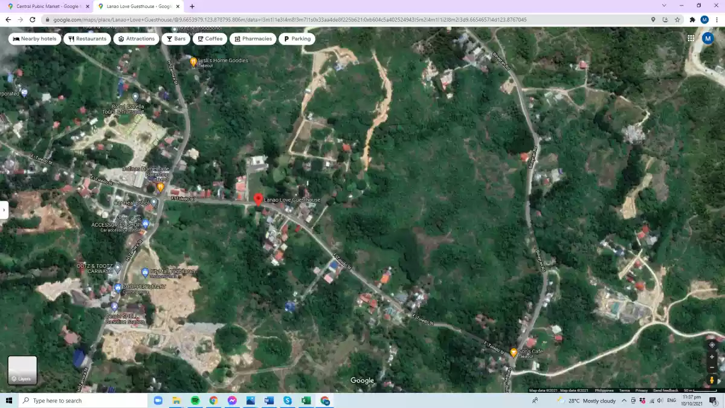Screen dimensions: 725x408
Task: Search for Pharmacies nearby
Action: 253,39
